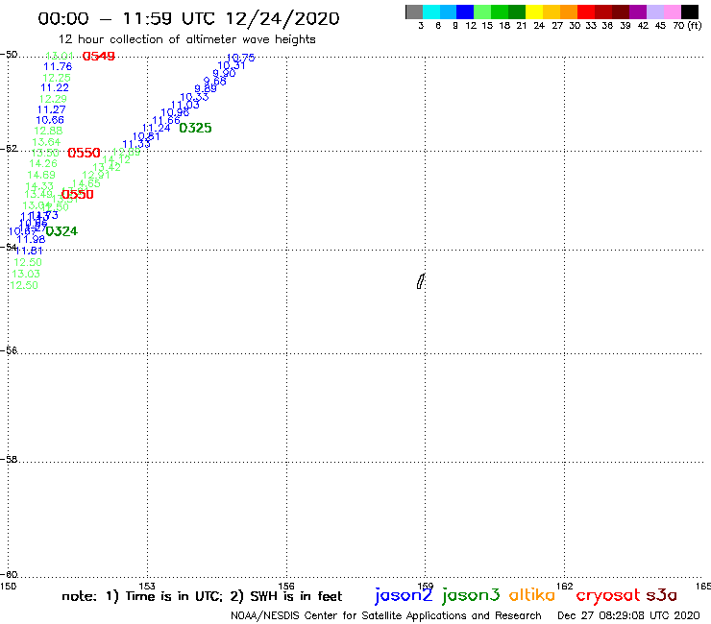
Task: Click the -60 latitude axis label
Action: coord(9,575)
